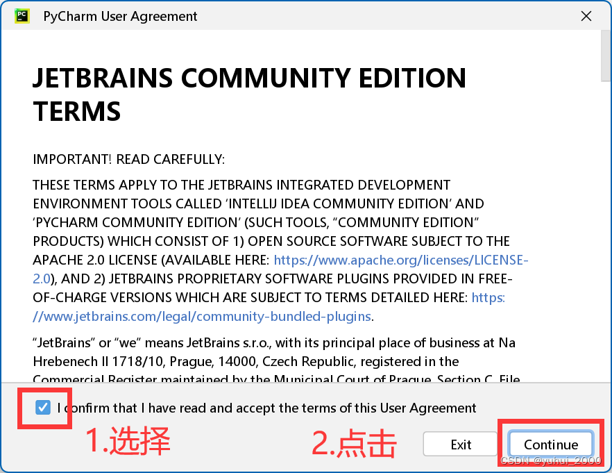This screenshot has height=473, width=612.
Task: Click the Continue button
Action: pyautogui.click(x=551, y=445)
